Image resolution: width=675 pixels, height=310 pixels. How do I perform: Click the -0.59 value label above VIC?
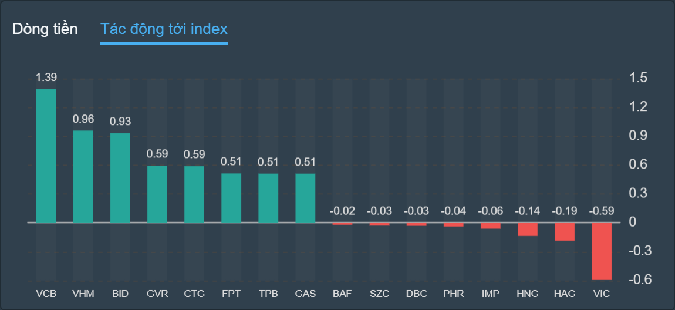coord(602,211)
